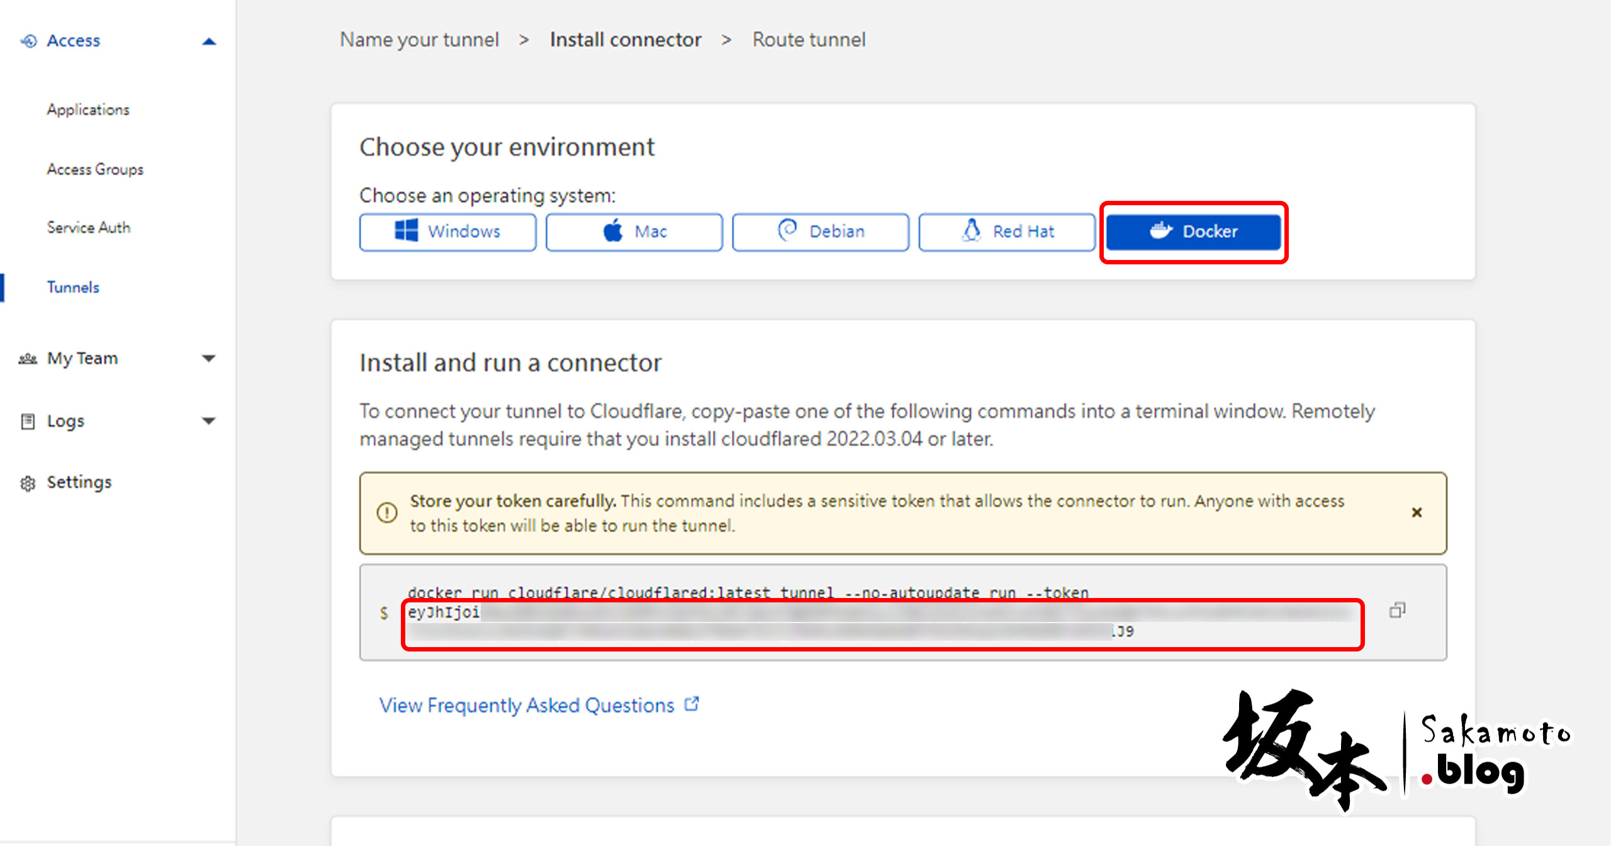
Task: Expand the My Team section
Action: (209, 359)
